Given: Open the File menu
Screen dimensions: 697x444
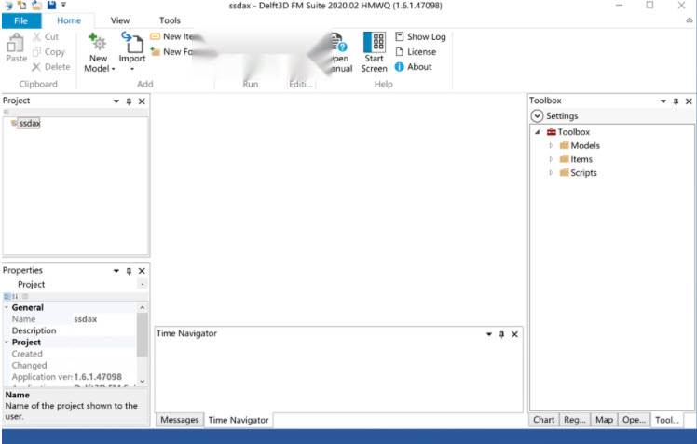Looking at the screenshot, I should [x=21, y=20].
